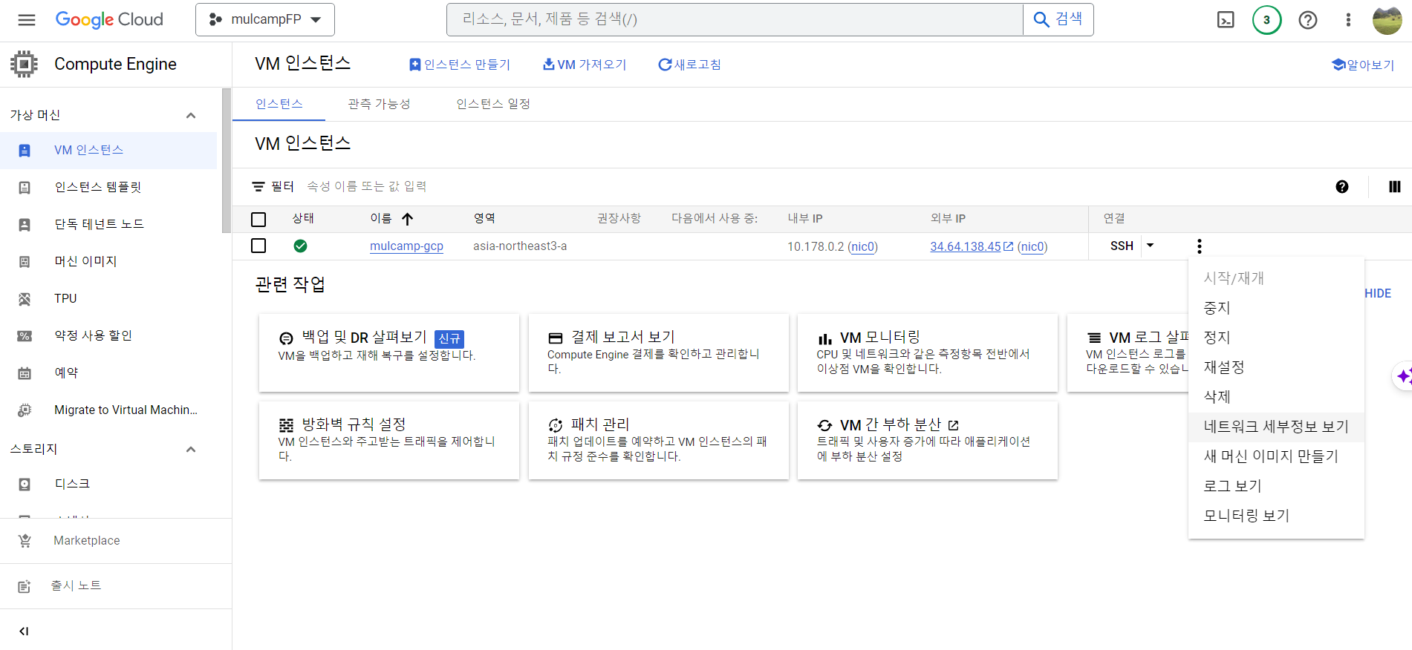Switch to the 인스턴스 tab
This screenshot has width=1412, height=650.
[279, 104]
